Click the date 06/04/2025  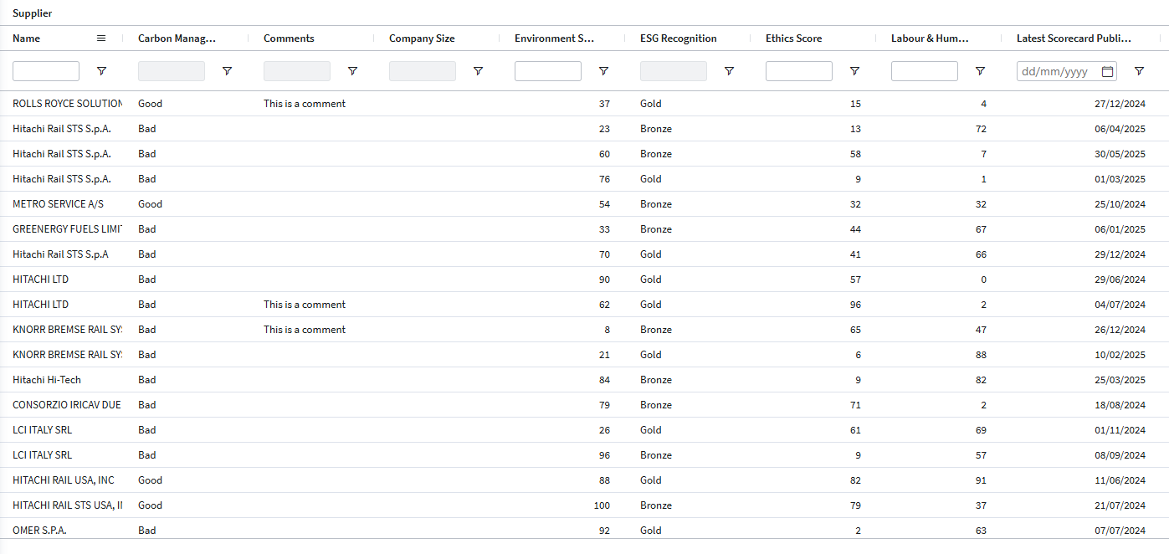1120,129
